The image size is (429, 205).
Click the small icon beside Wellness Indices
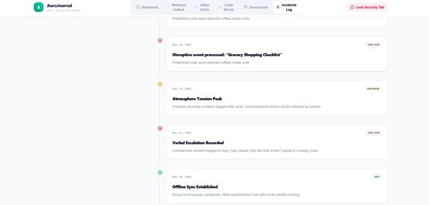(x=168, y=7)
